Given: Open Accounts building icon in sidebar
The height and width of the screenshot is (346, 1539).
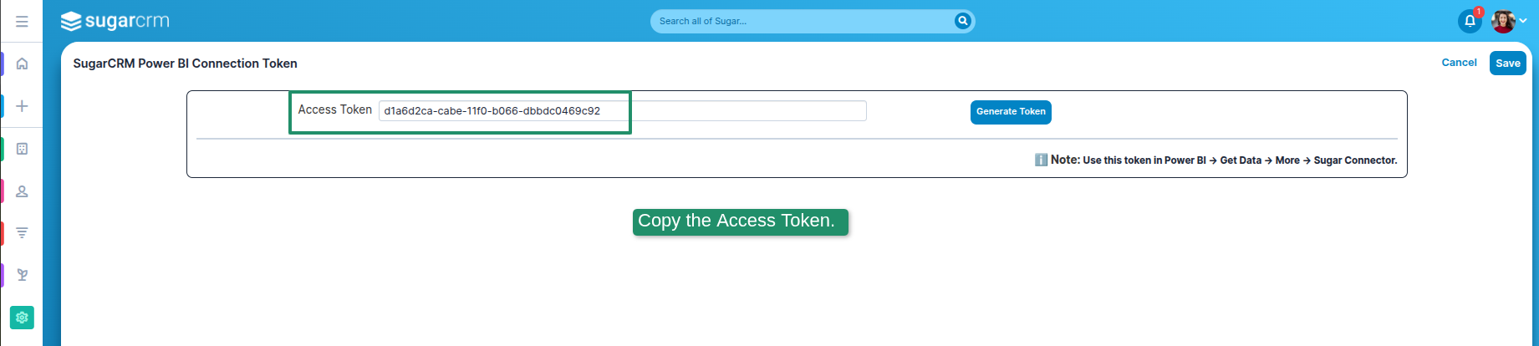Looking at the screenshot, I should [x=23, y=149].
